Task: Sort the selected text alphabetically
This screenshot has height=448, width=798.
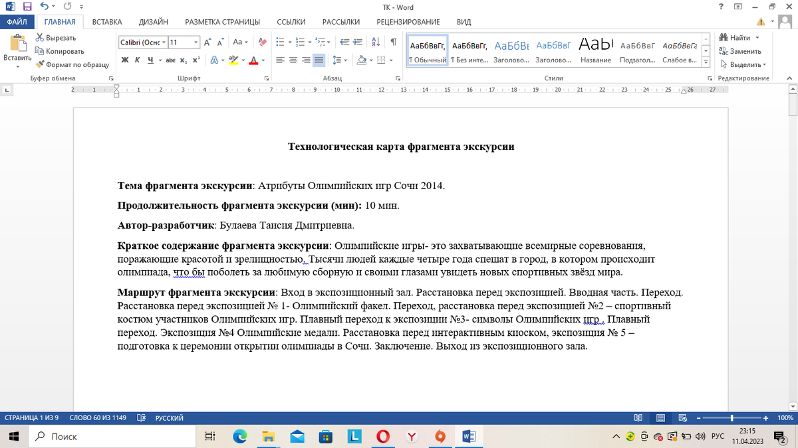Action: pos(375,42)
